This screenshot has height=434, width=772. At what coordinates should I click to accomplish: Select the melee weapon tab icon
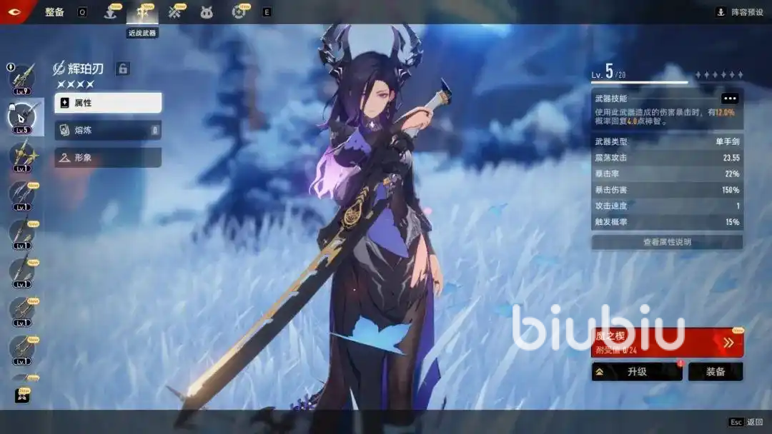142,12
